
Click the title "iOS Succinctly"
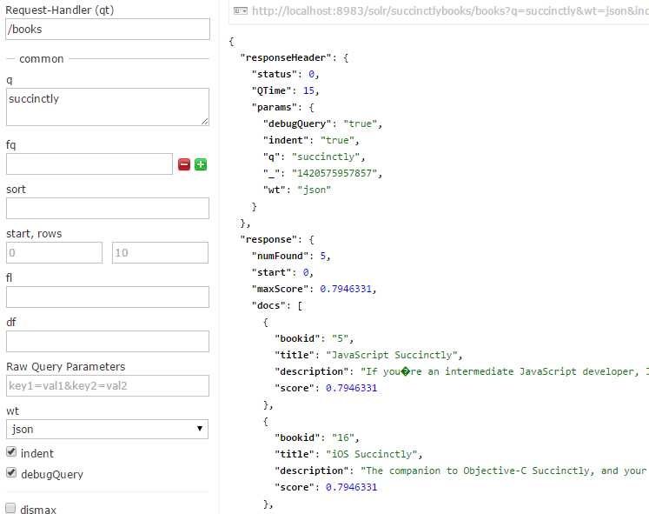pyautogui.click(x=372, y=454)
